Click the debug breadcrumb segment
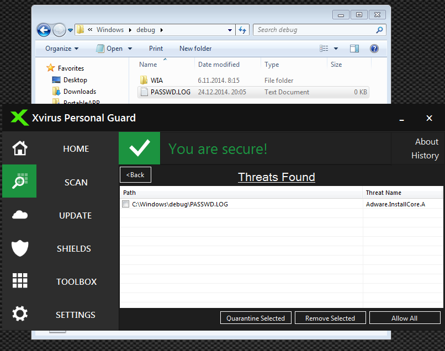The height and width of the screenshot is (351, 445). pos(146,30)
